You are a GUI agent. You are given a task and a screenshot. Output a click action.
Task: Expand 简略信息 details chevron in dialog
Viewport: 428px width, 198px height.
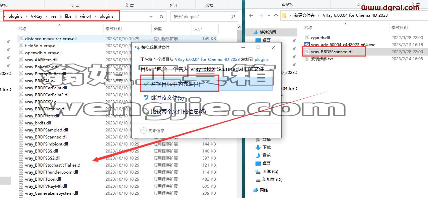[143, 130]
